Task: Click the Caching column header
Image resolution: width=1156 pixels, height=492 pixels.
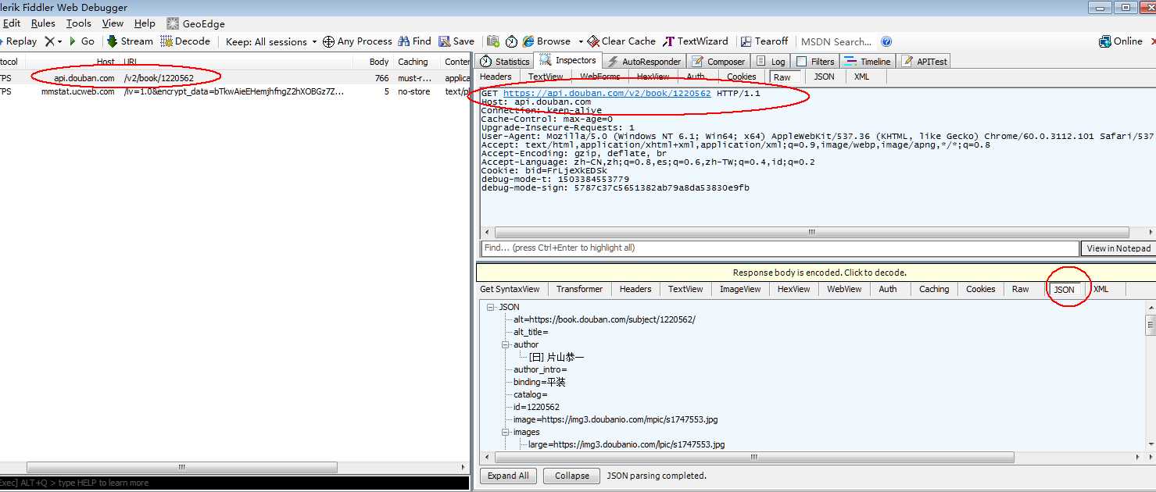Action: click(413, 62)
